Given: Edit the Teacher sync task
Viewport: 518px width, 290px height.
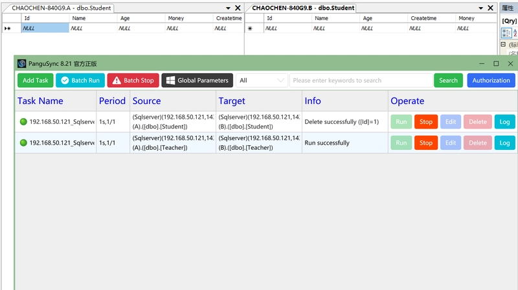Looking at the screenshot, I should pyautogui.click(x=451, y=143).
